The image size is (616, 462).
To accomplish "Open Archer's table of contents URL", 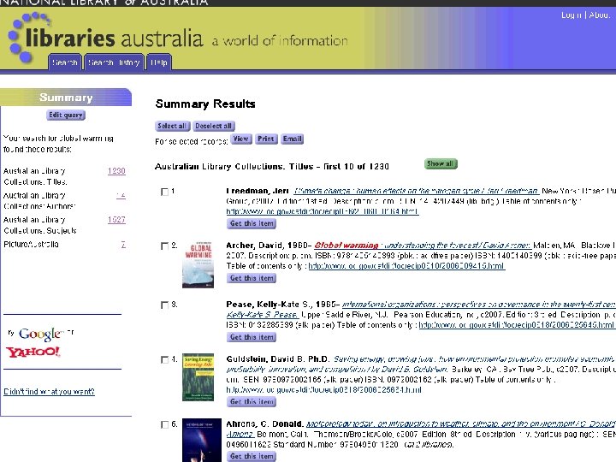I will click(406, 266).
